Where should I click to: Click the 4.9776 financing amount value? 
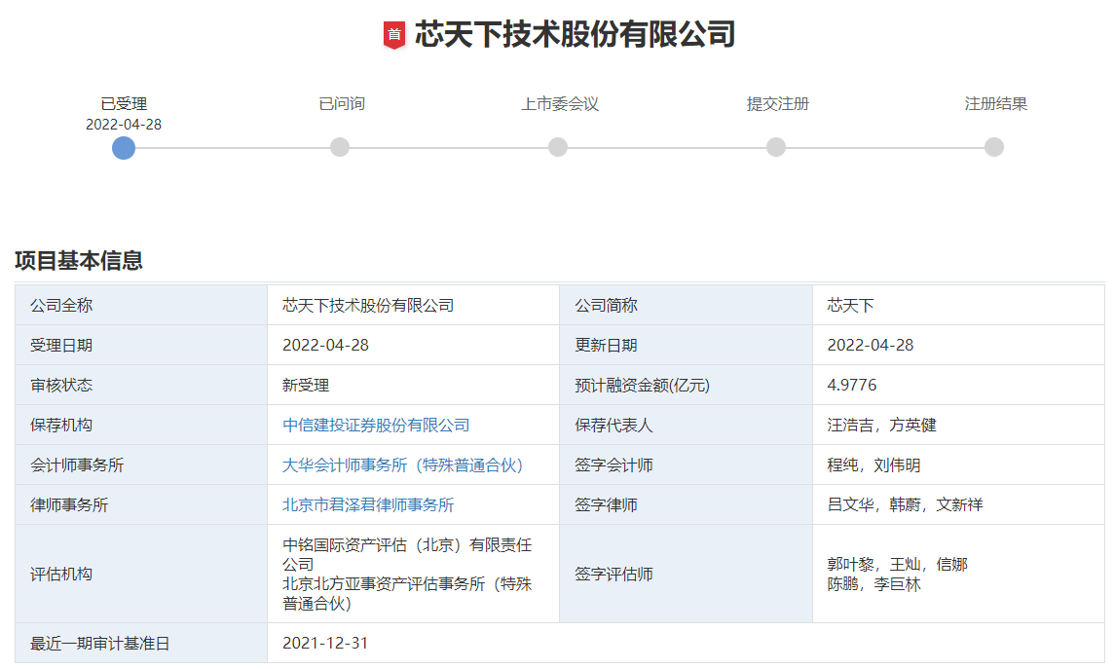852,386
